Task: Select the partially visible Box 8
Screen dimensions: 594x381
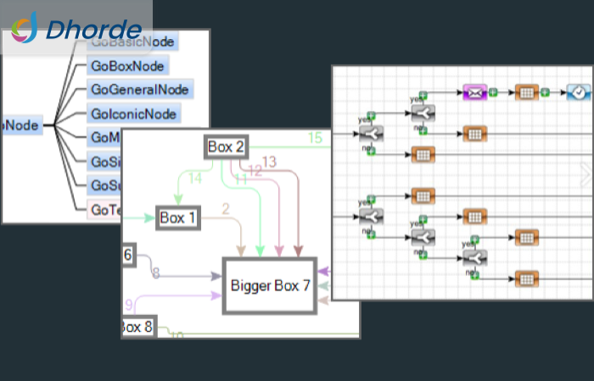Action: point(138,326)
